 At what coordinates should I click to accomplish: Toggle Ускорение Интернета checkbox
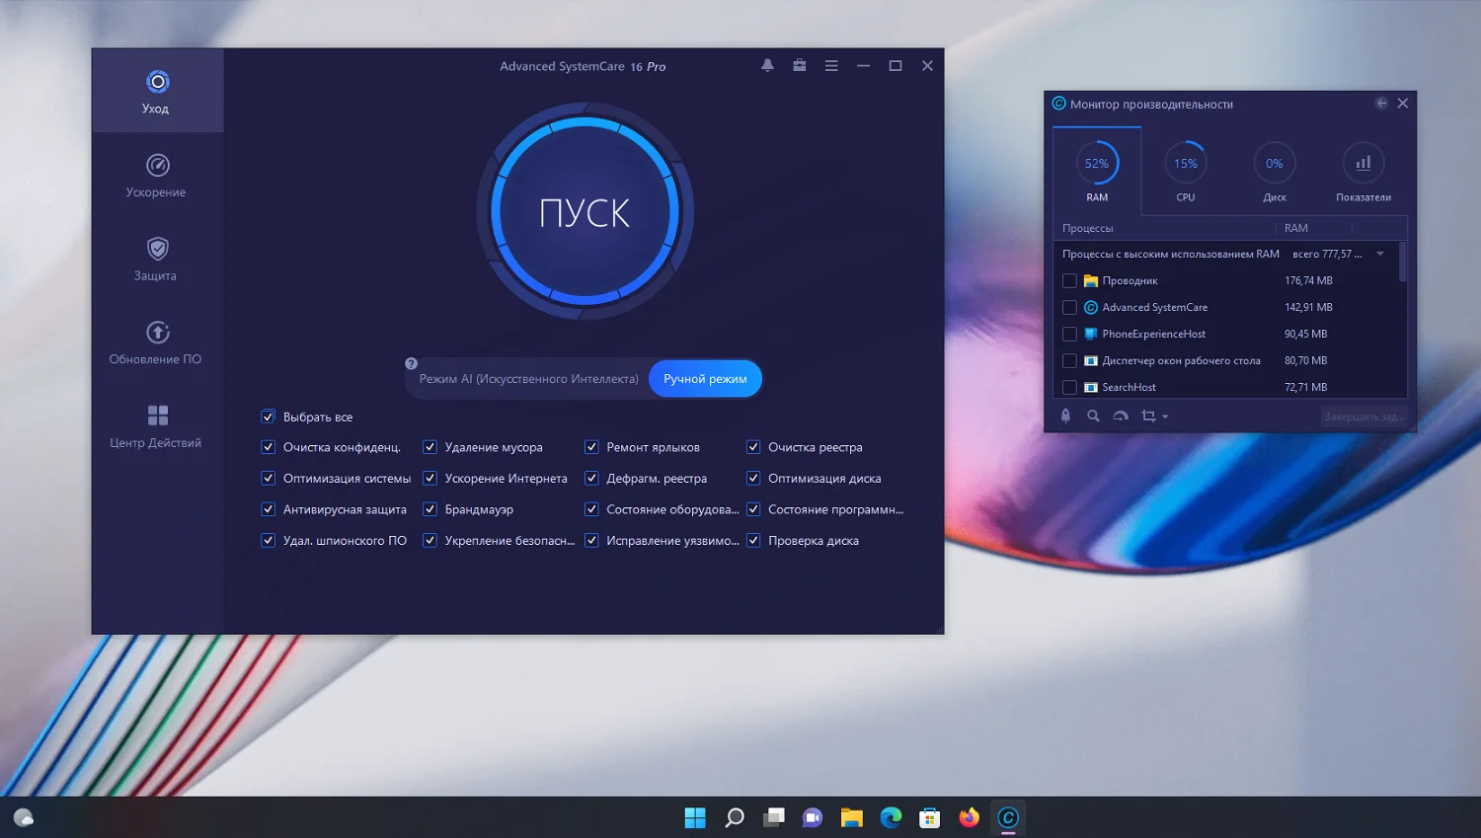tap(429, 479)
